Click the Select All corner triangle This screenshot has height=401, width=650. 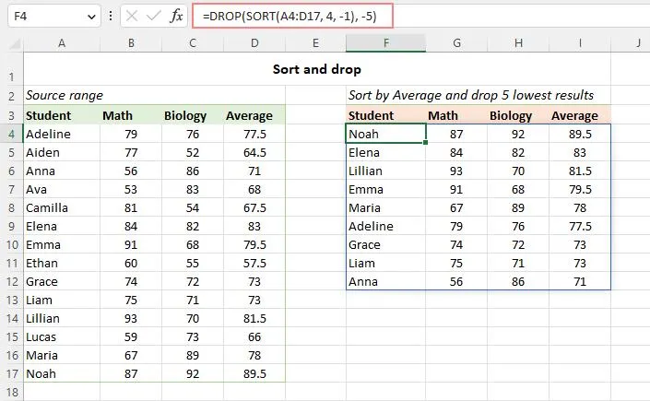15,43
